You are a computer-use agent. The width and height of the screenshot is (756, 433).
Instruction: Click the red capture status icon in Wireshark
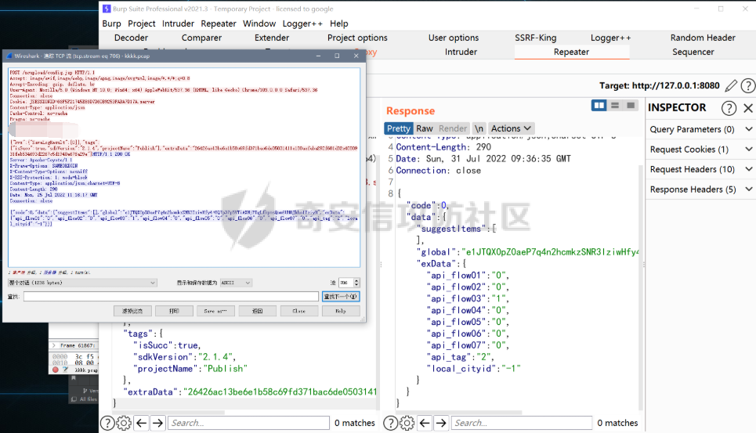click(56, 370)
